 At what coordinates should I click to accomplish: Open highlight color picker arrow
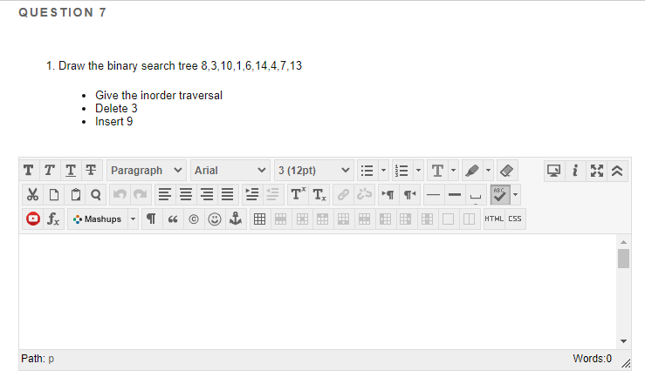[x=488, y=171]
